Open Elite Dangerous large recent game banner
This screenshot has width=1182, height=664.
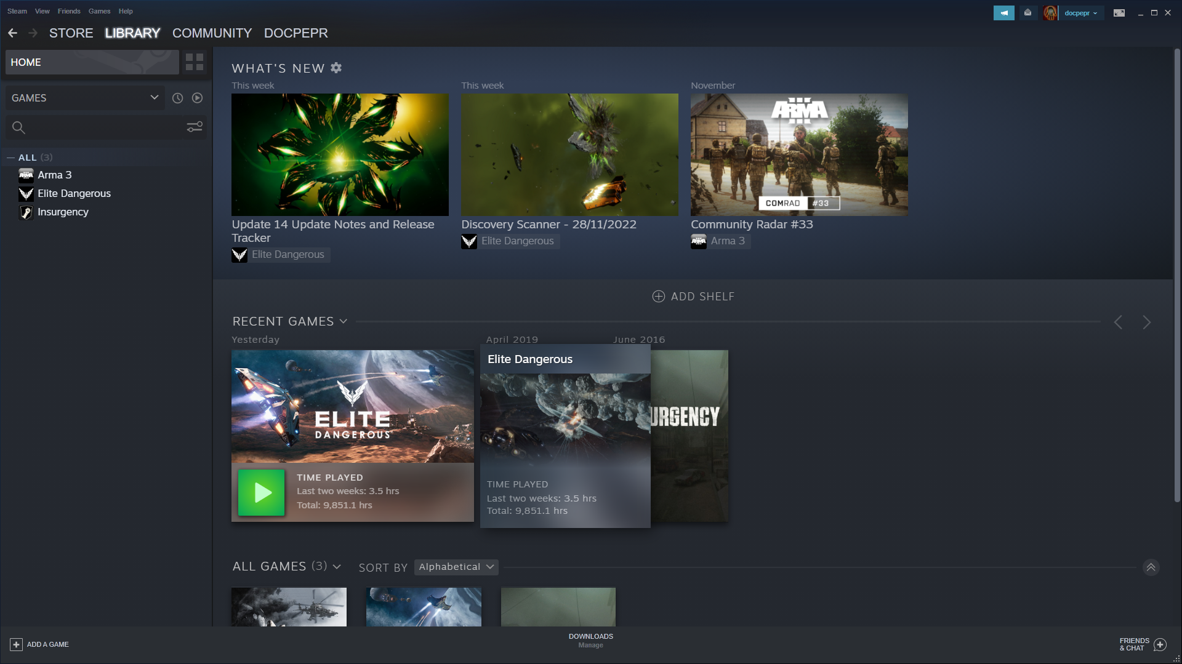pos(353,407)
